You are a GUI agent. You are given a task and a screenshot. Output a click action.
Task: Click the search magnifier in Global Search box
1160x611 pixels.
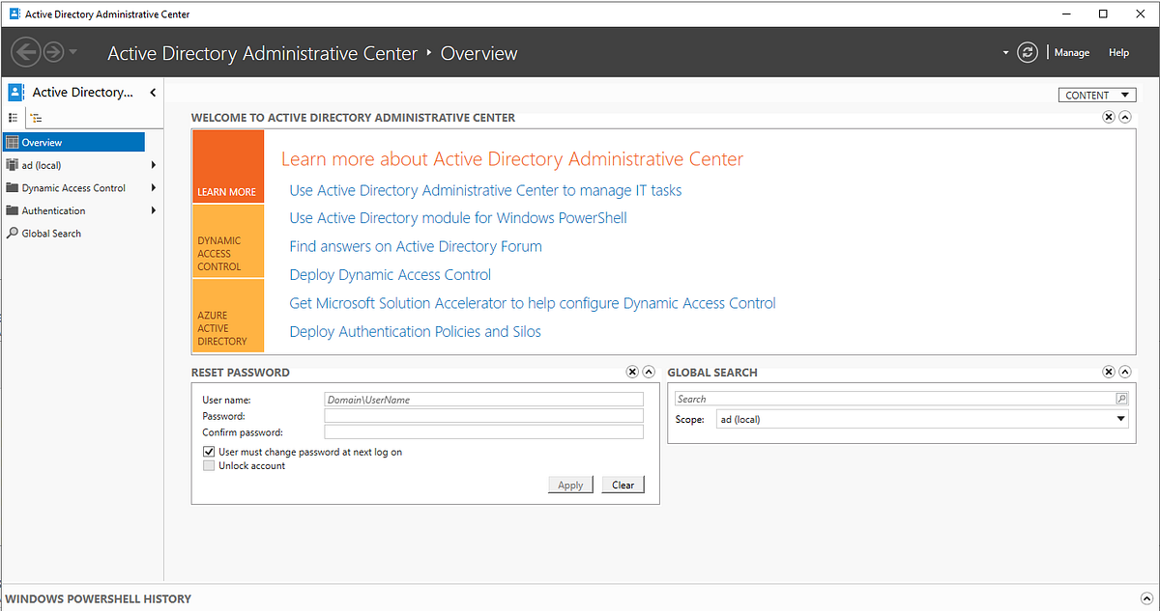[1120, 398]
